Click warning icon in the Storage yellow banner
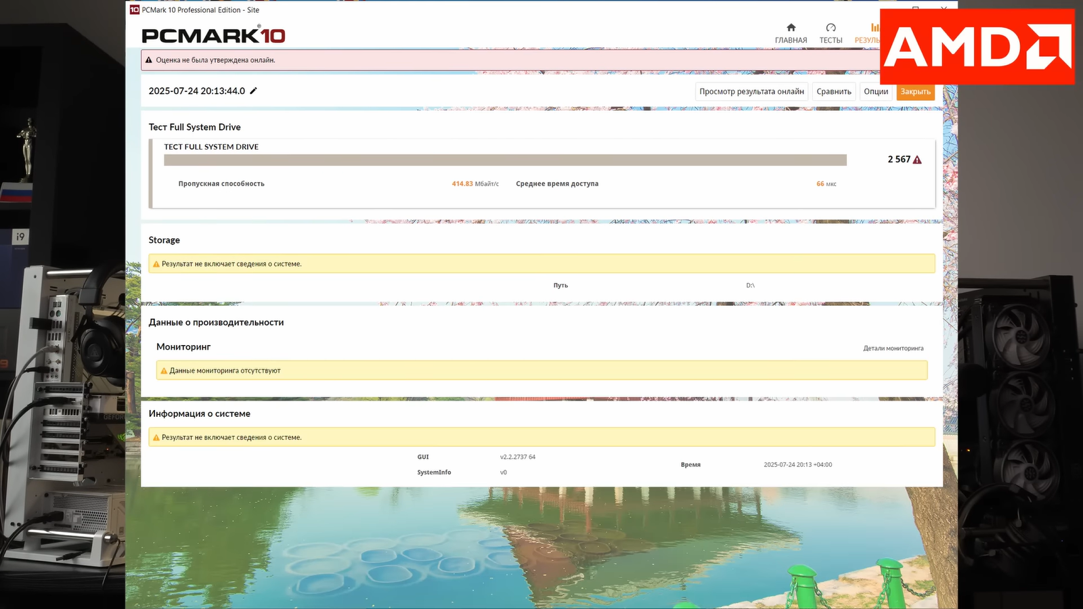This screenshot has height=609, width=1083. click(156, 264)
